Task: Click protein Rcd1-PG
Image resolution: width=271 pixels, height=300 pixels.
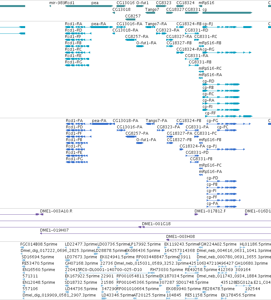Action: [74, 159]
